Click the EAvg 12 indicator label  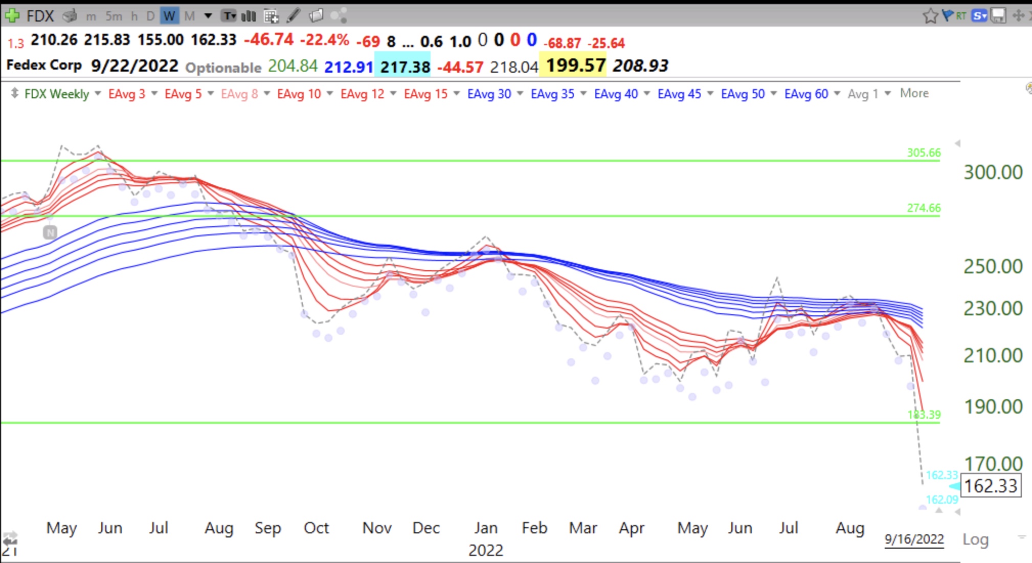[x=362, y=94]
